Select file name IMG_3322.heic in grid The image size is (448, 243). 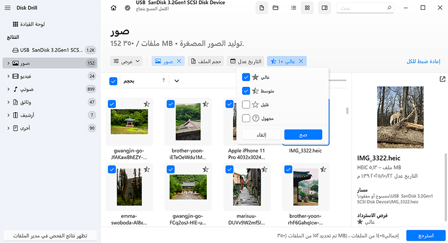[x=305, y=151]
